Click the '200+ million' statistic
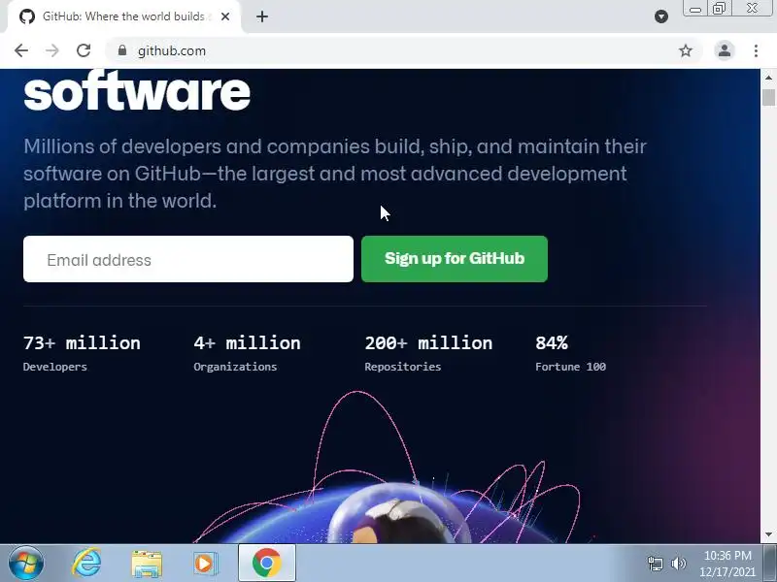Screen dimensions: 777x582 [428, 343]
